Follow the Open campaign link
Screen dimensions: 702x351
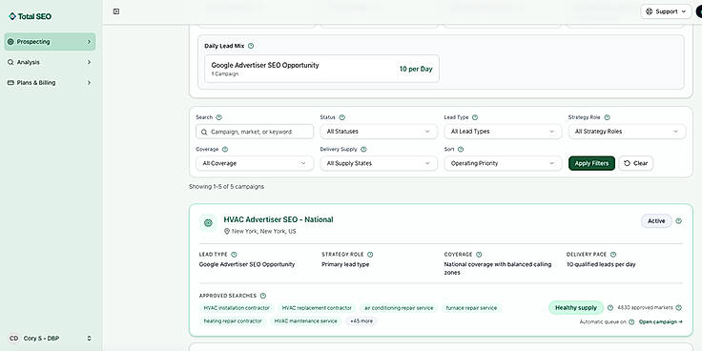660,321
